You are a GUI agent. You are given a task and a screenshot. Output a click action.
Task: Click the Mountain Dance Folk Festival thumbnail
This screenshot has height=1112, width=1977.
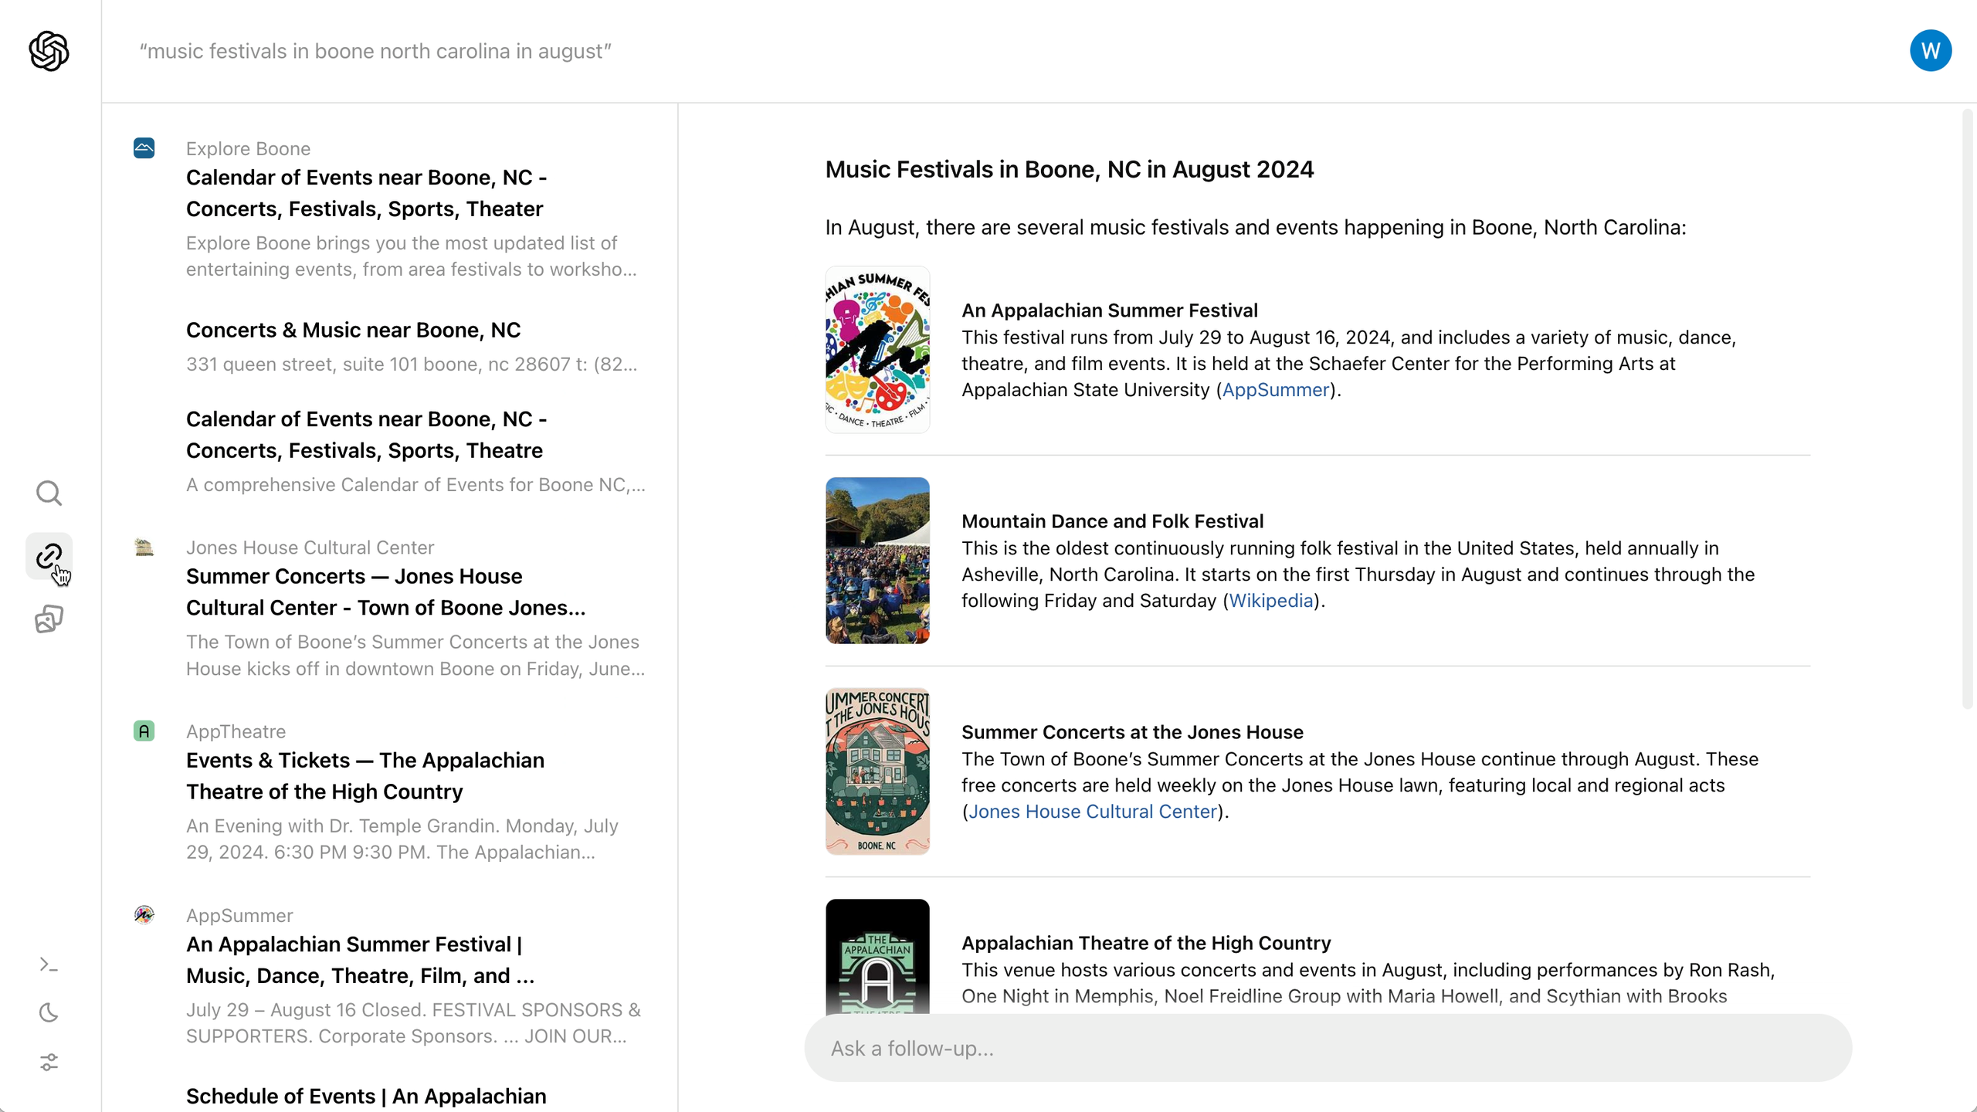pyautogui.click(x=877, y=561)
